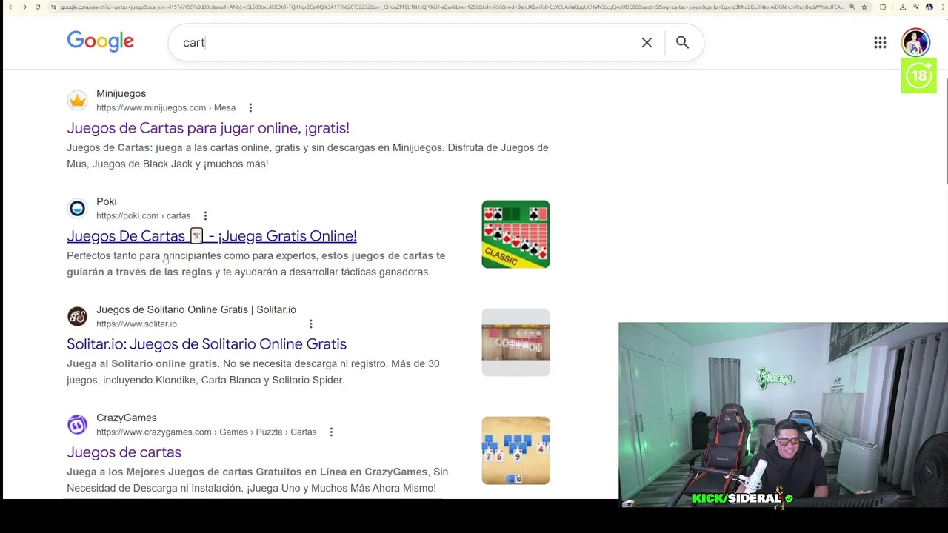The height and width of the screenshot is (533, 948).
Task: Click the page vertical scrollbar
Action: pos(945,130)
